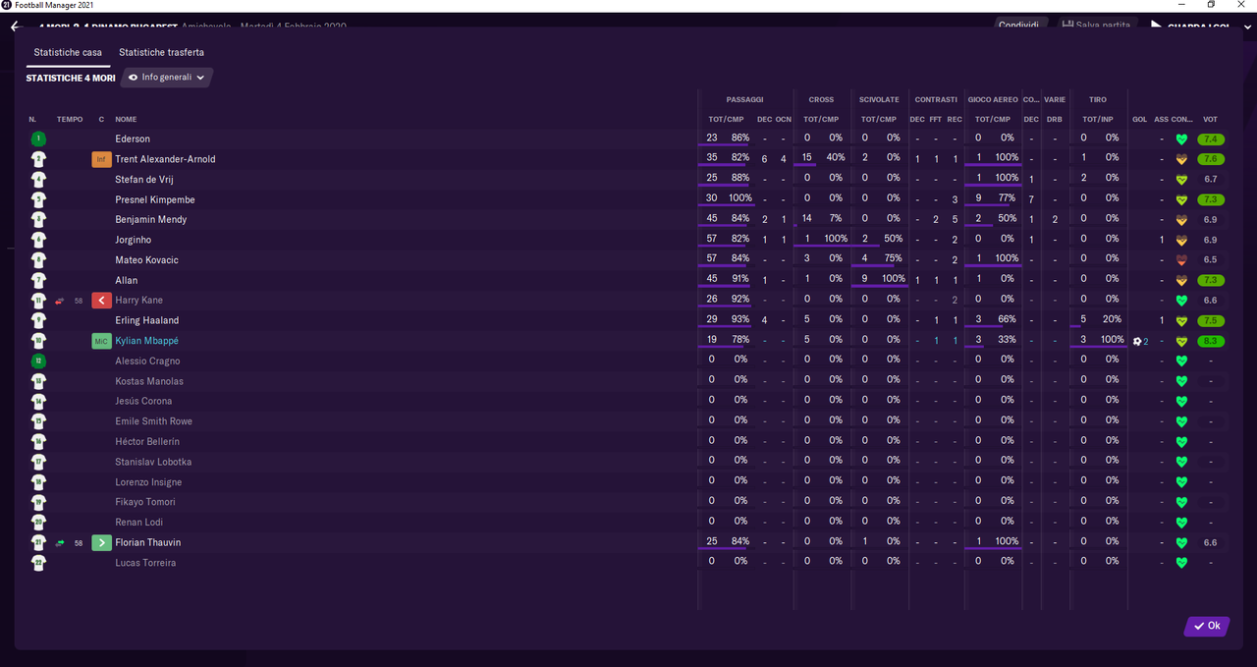Click the TIRO column group header
The image size is (1257, 667).
click(1097, 99)
